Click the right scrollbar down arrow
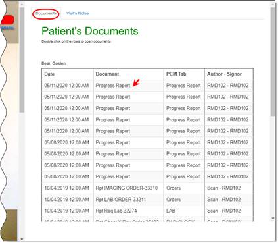278x243 pixels. 273,218
